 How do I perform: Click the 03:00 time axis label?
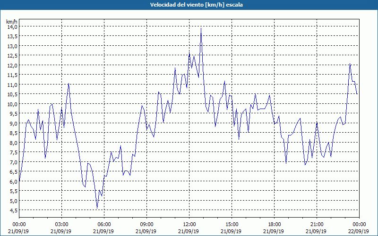tap(62, 225)
